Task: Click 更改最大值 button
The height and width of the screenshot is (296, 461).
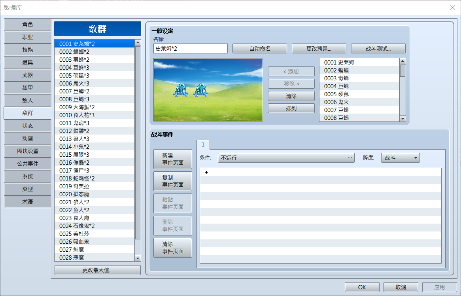Action: [x=98, y=270]
